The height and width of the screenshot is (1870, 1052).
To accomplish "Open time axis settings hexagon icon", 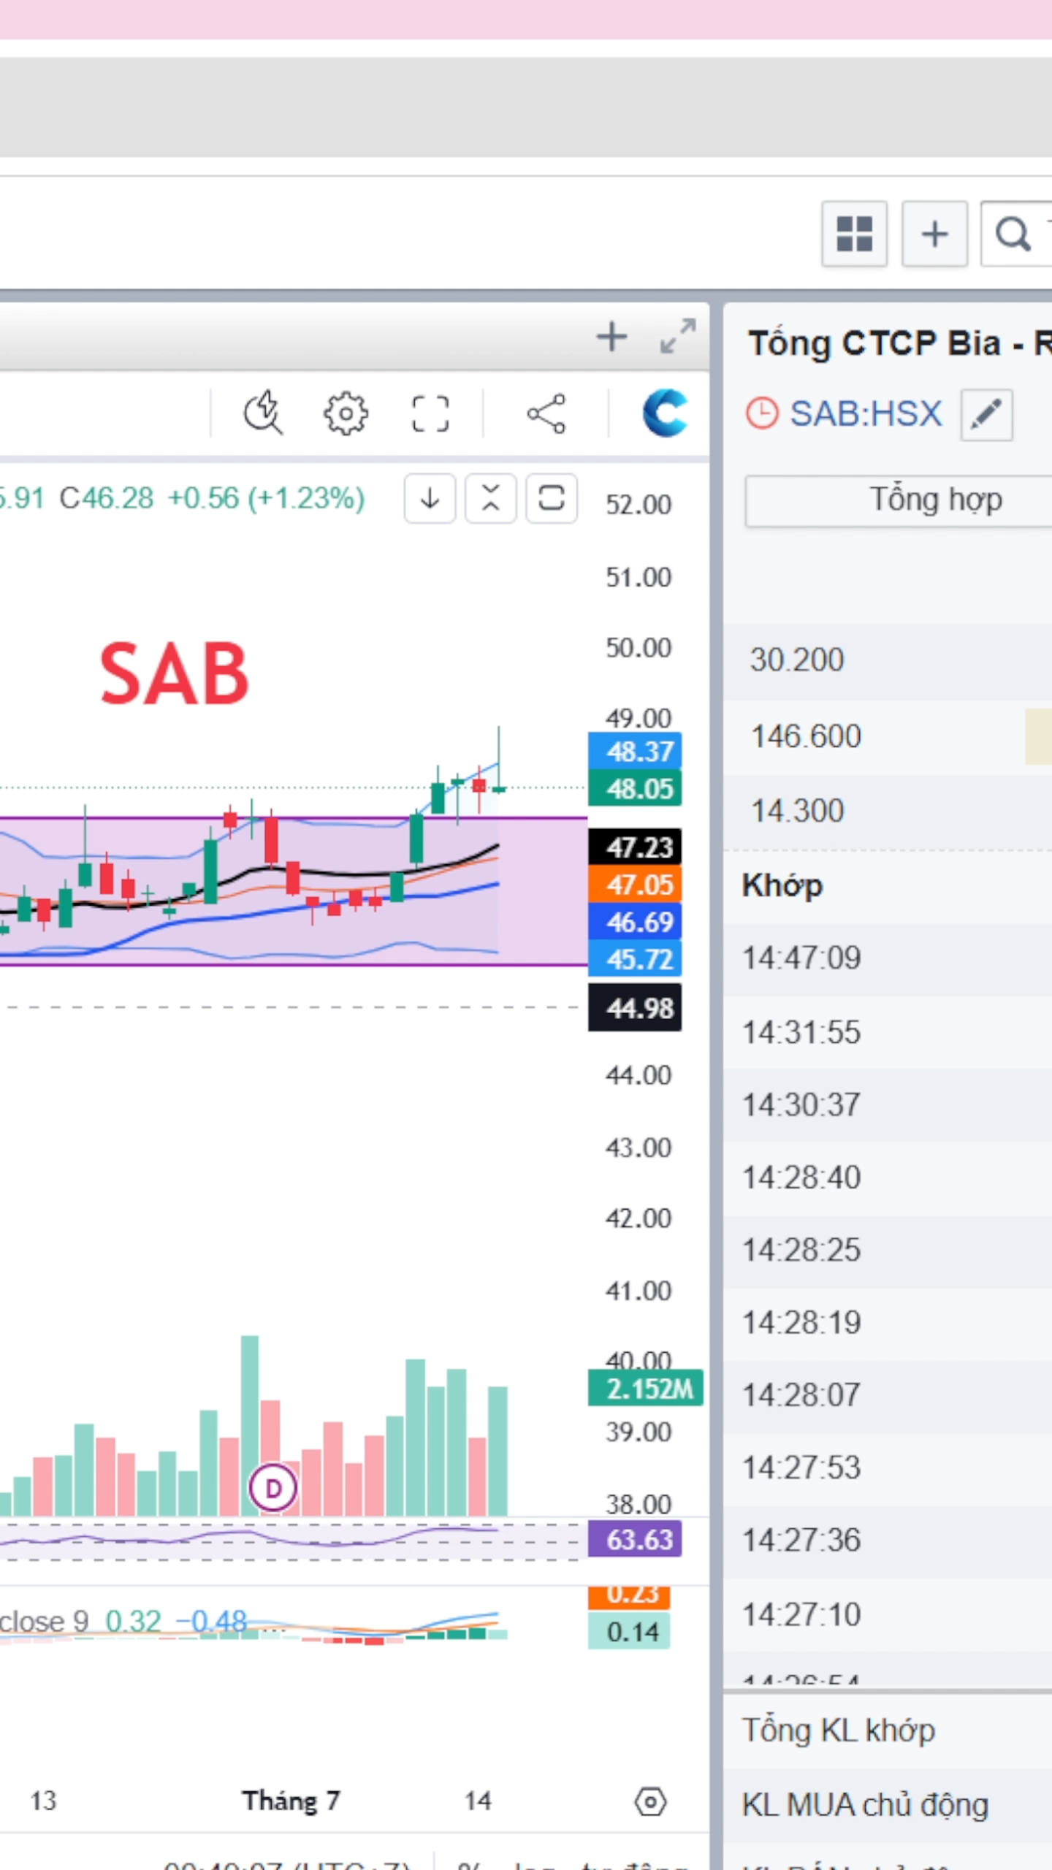I will (650, 1802).
